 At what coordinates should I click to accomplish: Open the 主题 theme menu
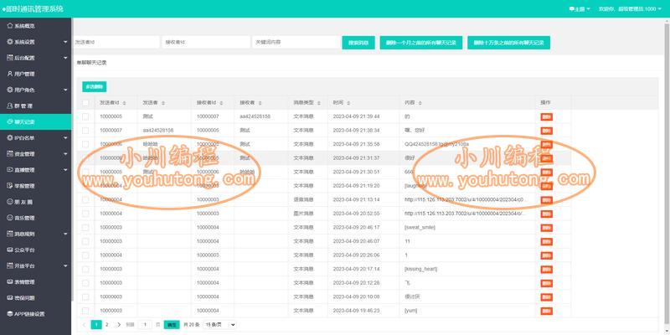(x=580, y=9)
